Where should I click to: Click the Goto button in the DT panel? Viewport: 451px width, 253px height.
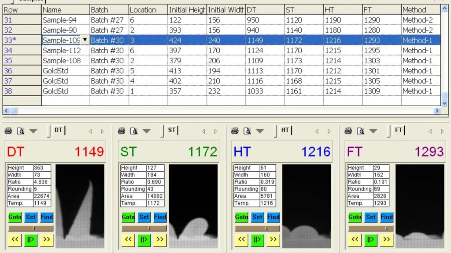[15, 217]
